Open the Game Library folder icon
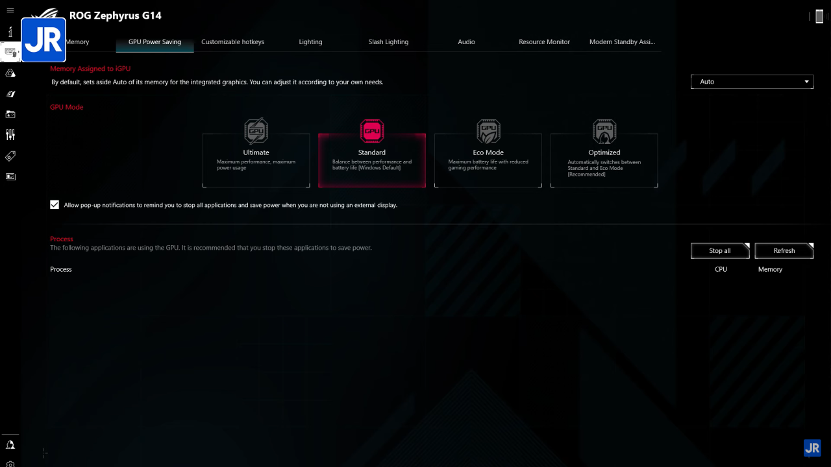The width and height of the screenshot is (831, 467). pyautogui.click(x=10, y=114)
